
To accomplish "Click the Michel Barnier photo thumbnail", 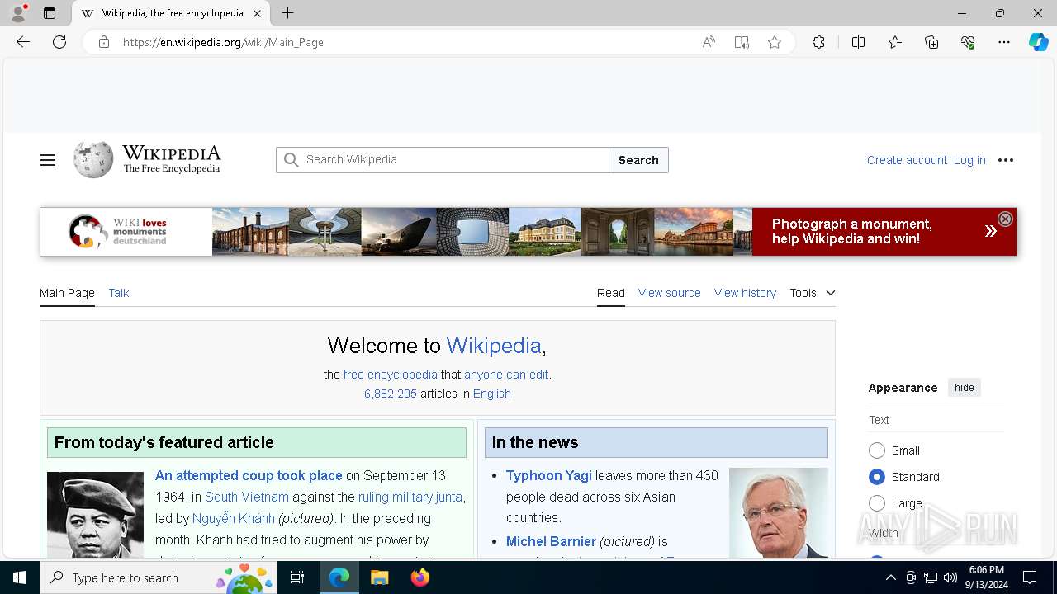I will coord(779,513).
